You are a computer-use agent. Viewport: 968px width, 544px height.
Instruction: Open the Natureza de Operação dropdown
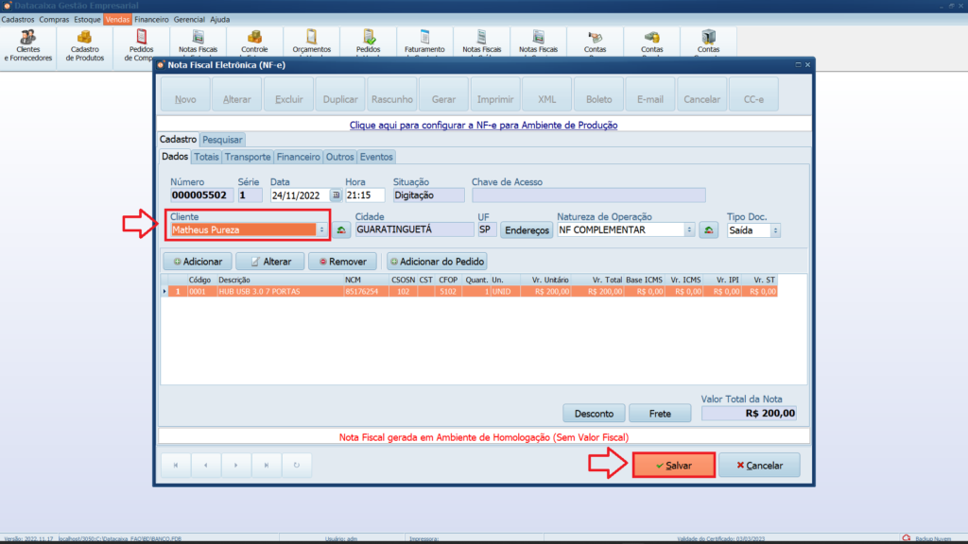[688, 229]
